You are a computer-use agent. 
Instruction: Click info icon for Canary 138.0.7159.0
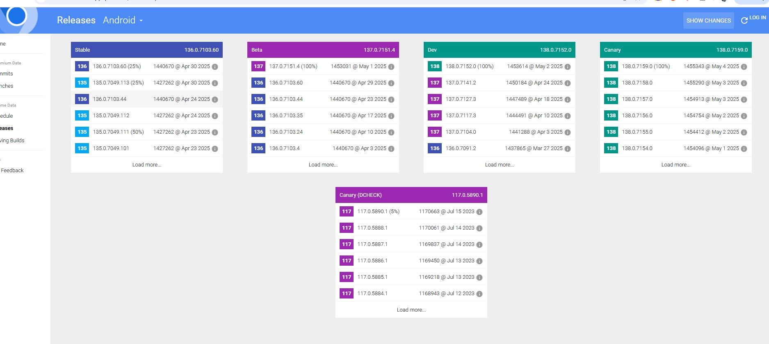[744, 67]
